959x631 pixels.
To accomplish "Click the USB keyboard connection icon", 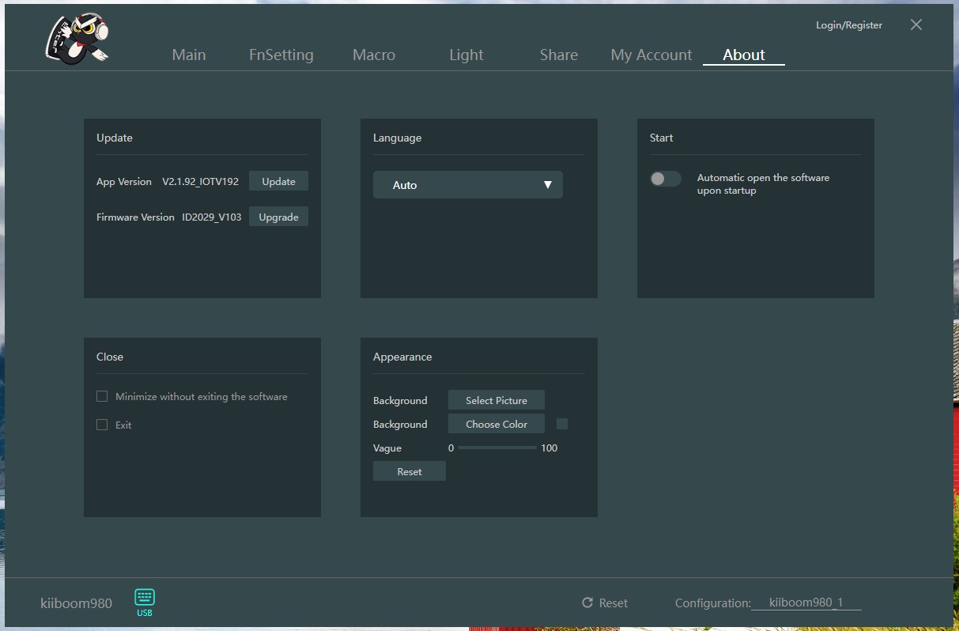I will click(145, 603).
